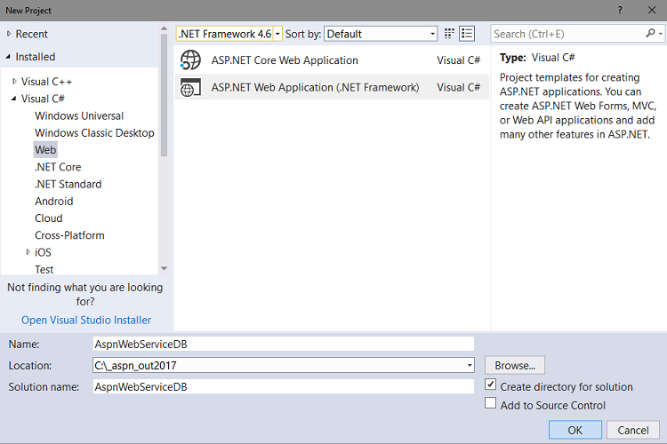Viewport: 667px width, 444px height.
Task: Open the search options dropdown arrow
Action: (x=660, y=34)
